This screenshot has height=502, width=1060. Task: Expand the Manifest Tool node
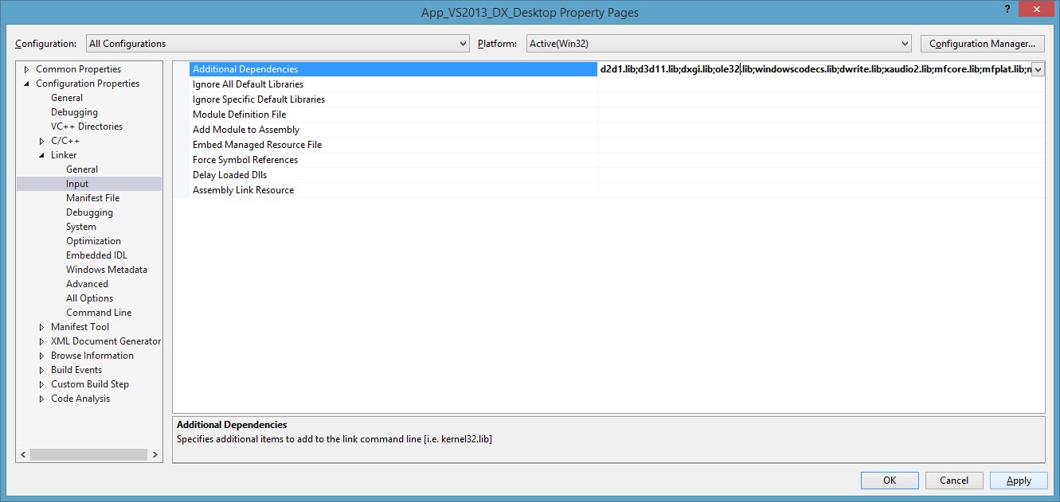(41, 327)
